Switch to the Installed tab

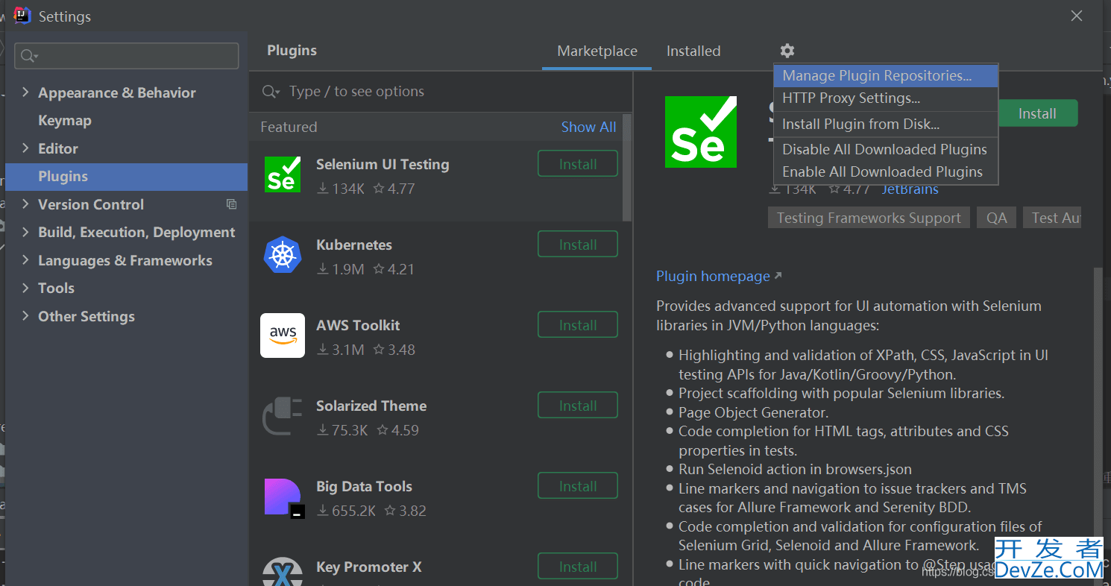pos(693,51)
